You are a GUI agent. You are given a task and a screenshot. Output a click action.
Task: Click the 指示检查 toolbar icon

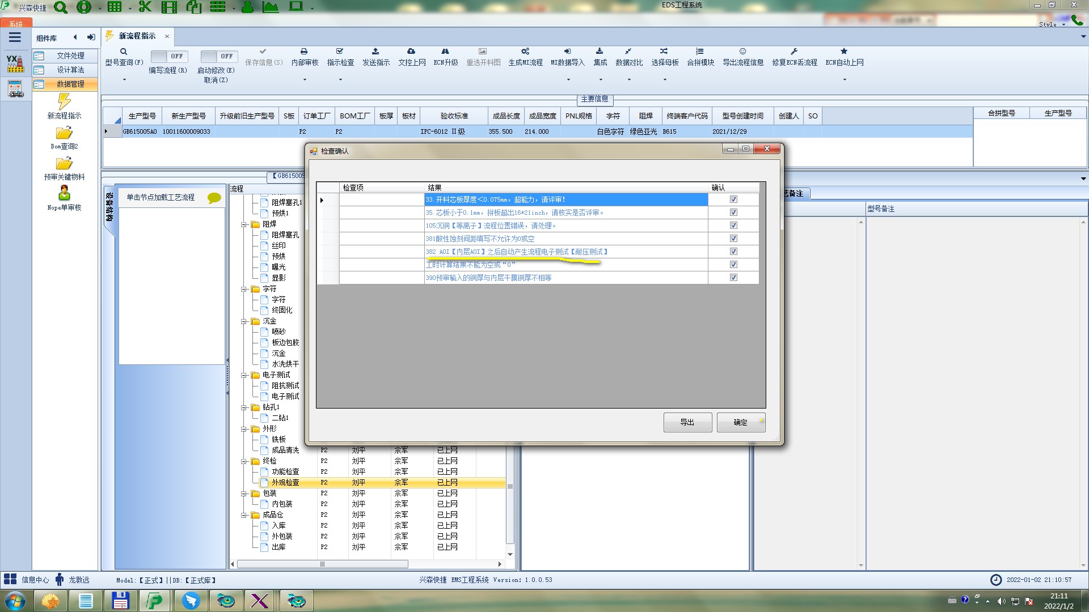tap(340, 52)
